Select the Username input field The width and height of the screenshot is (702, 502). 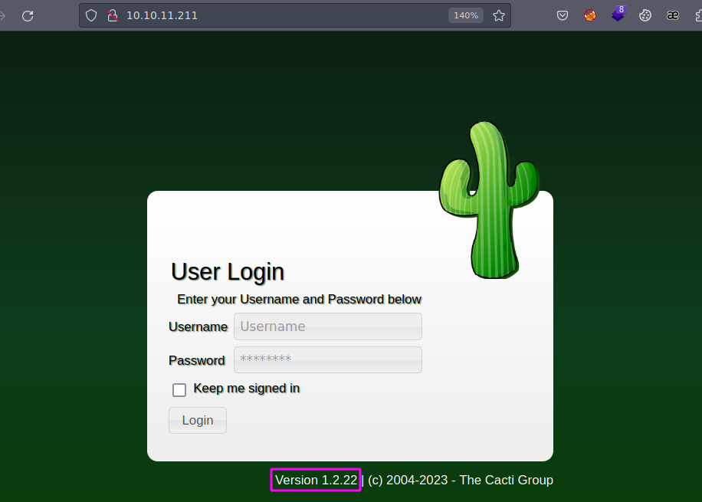(328, 326)
